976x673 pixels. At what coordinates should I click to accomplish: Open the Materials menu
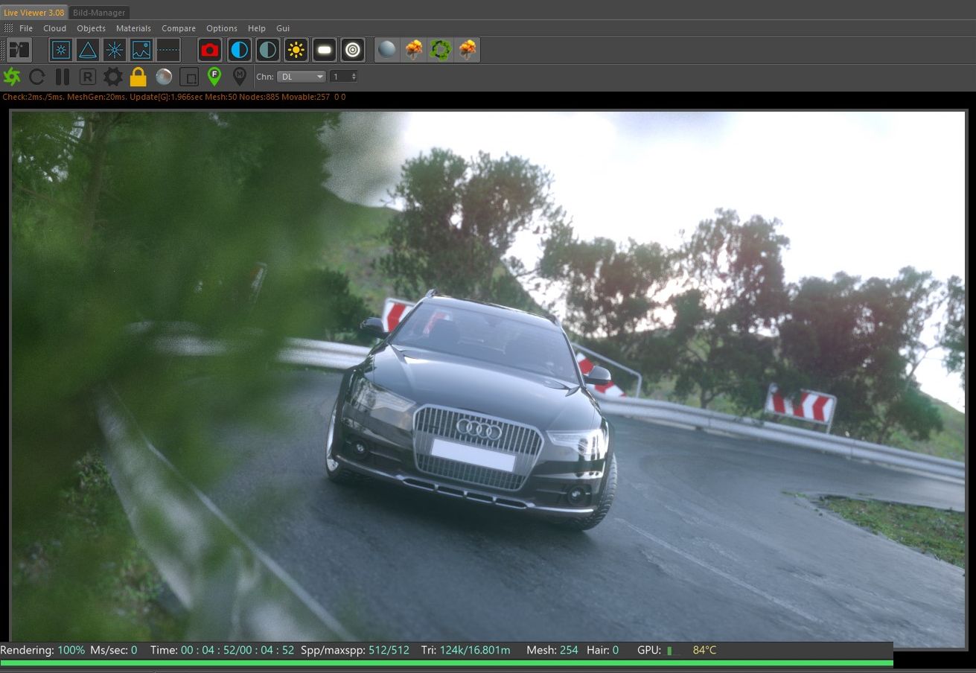point(134,28)
